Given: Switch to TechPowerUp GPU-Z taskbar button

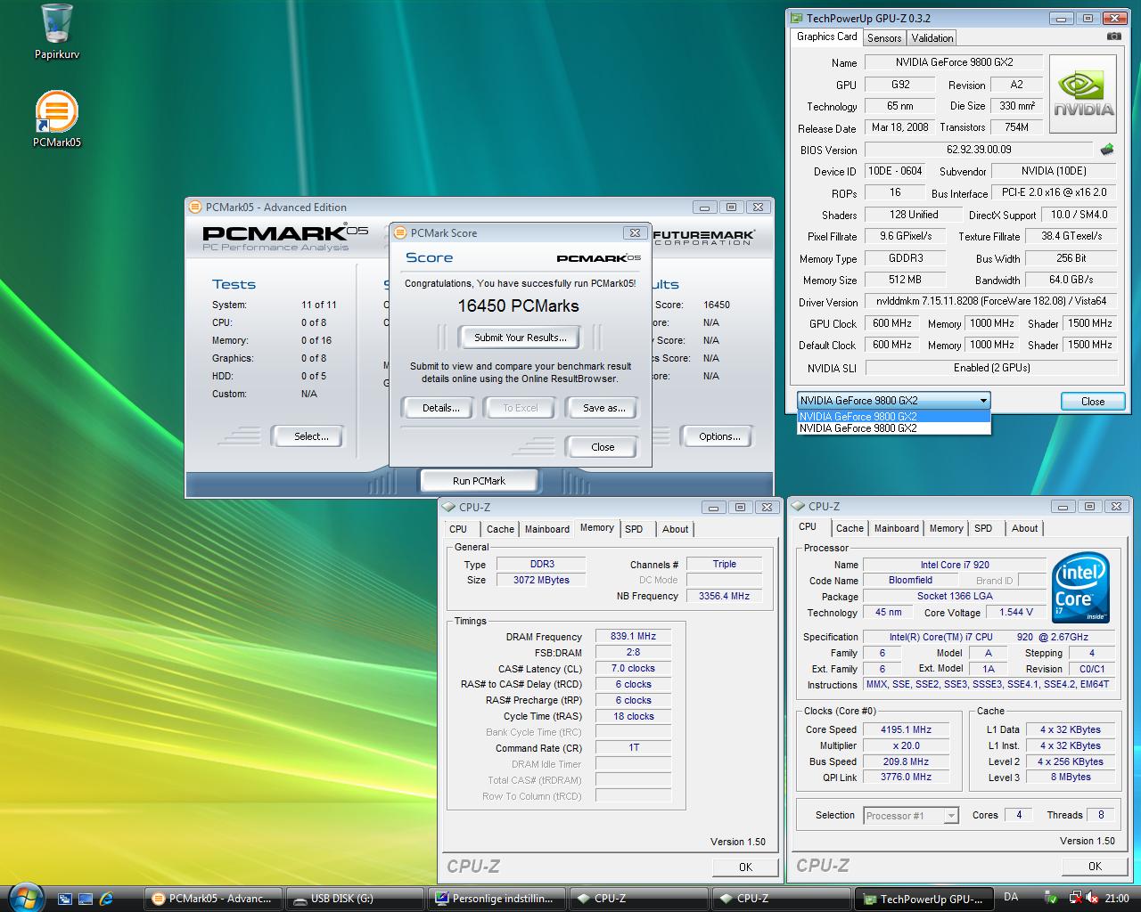Looking at the screenshot, I should point(923,899).
